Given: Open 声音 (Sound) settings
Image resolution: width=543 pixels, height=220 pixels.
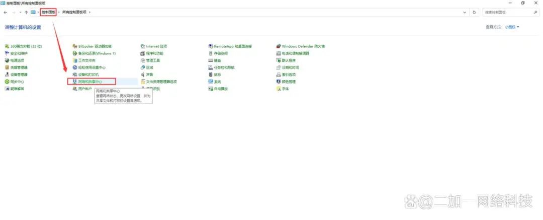Looking at the screenshot, I should [x=149, y=75].
